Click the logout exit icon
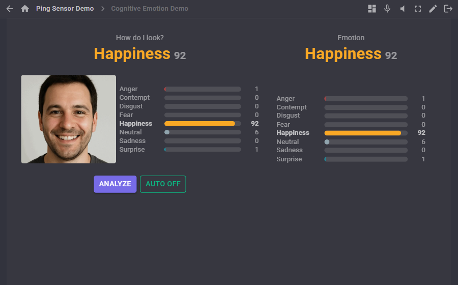Viewport: 458px width, 285px height. click(x=448, y=9)
